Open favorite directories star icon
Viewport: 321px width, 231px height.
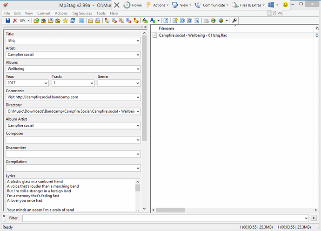(65, 20)
